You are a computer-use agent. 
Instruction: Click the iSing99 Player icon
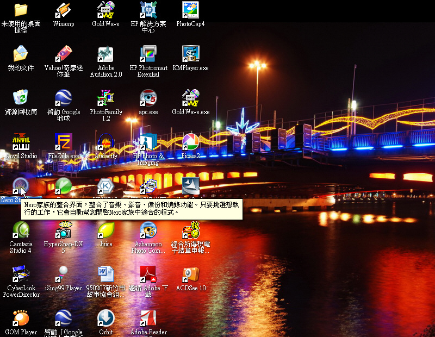click(64, 274)
